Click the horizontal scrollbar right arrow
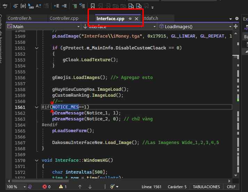This screenshot has width=248, height=192. (229, 181)
